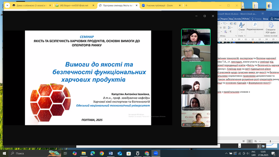Open a new browser tab with plus button
The image size is (279, 157).
(x=186, y=5)
